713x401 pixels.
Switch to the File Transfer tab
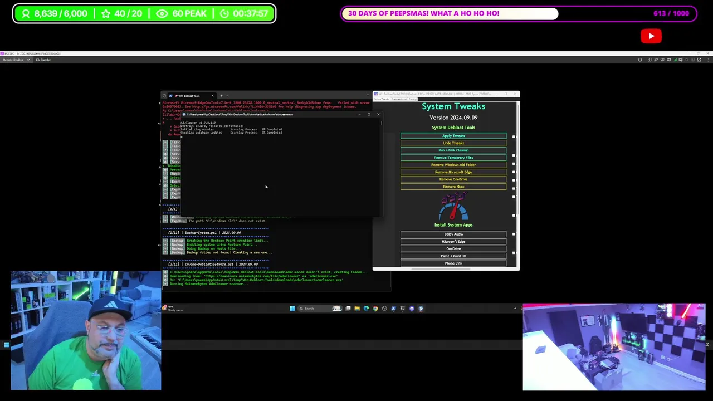[x=43, y=60]
